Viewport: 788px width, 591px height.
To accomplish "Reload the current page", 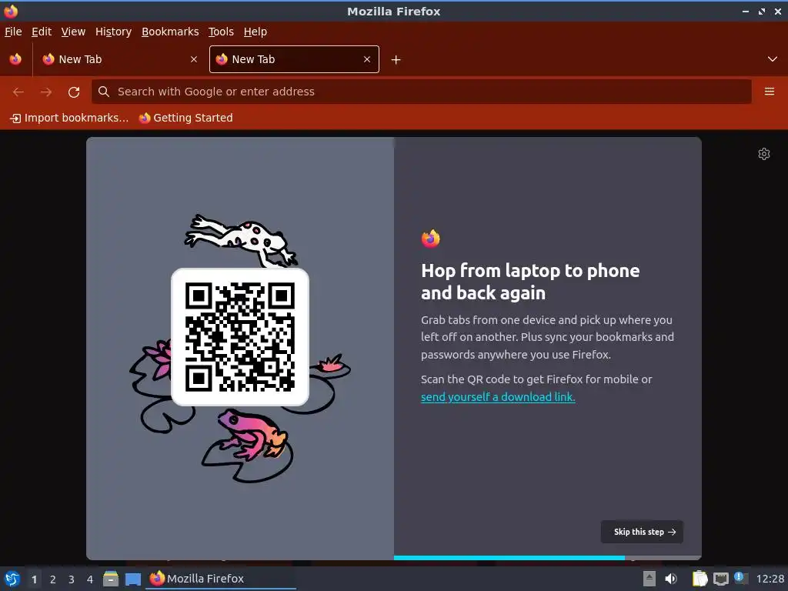I will [74, 92].
